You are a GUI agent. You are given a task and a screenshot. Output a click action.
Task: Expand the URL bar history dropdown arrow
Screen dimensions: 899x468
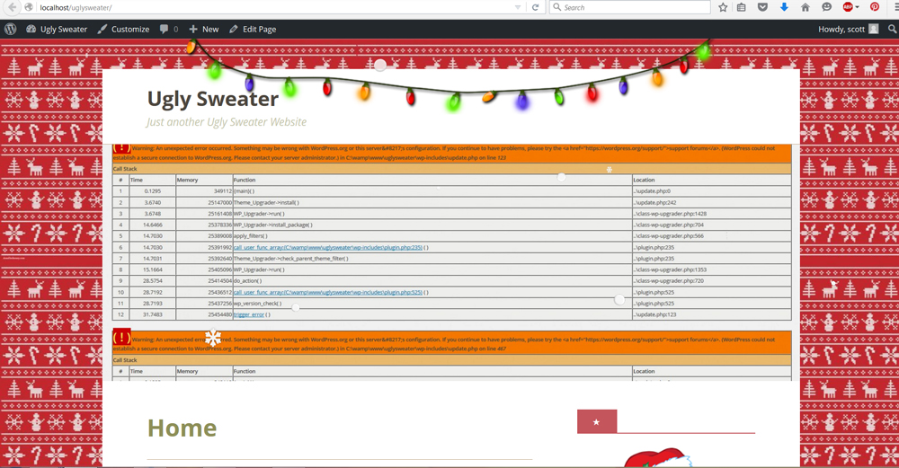point(518,7)
